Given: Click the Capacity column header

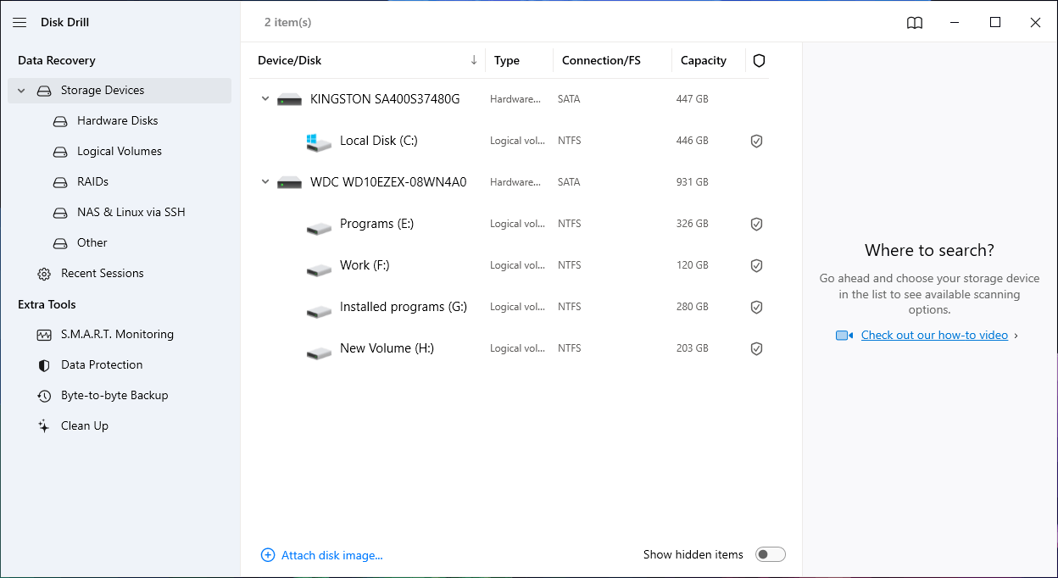Looking at the screenshot, I should (704, 60).
